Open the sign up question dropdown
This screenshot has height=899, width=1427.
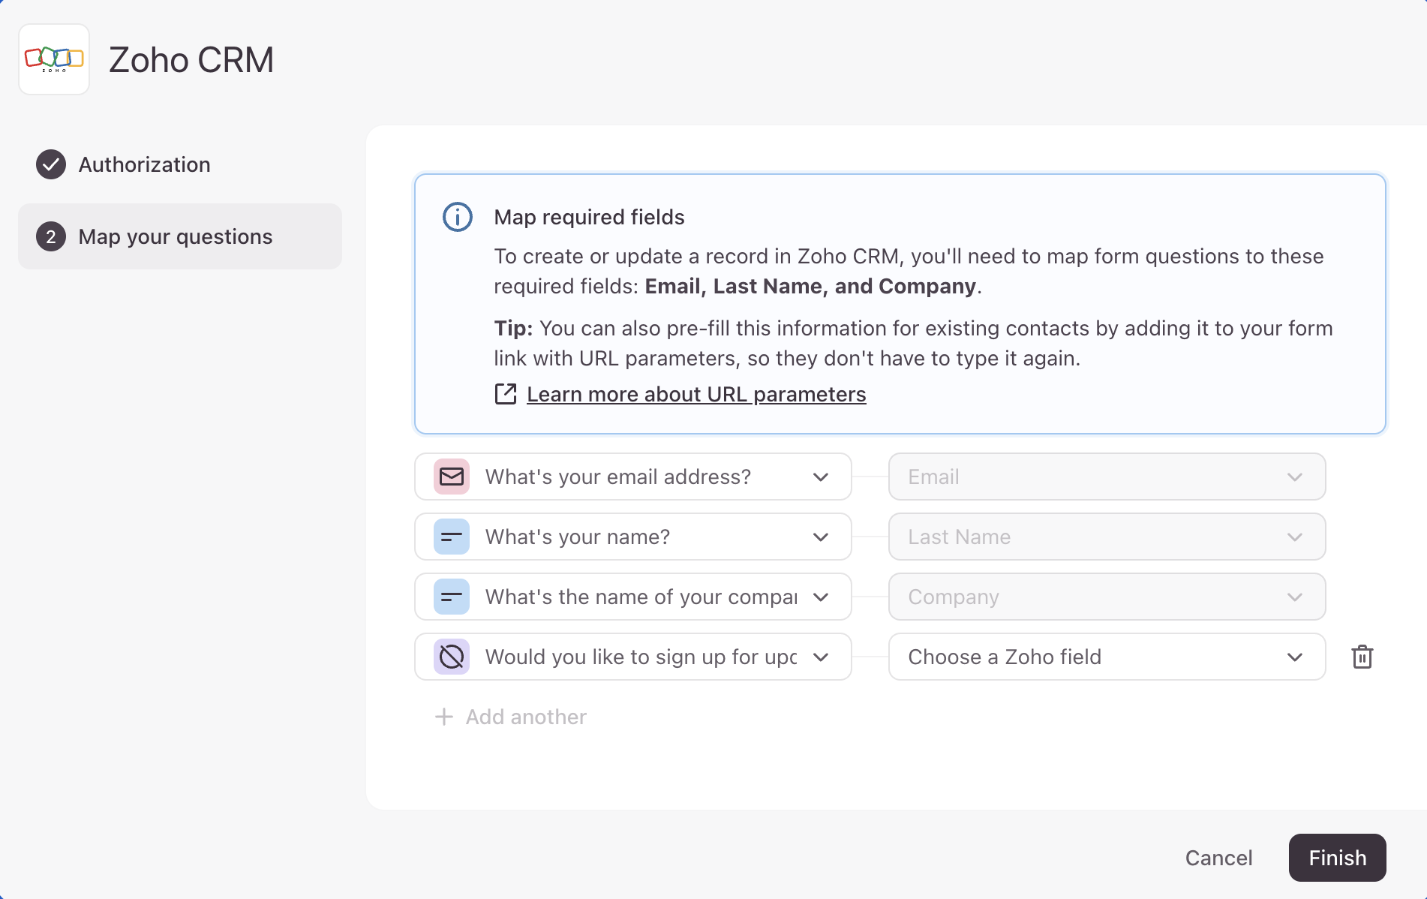coord(633,657)
